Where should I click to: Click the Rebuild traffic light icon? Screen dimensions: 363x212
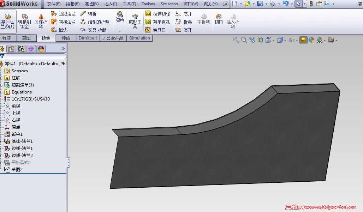pyautogui.click(x=311, y=4)
